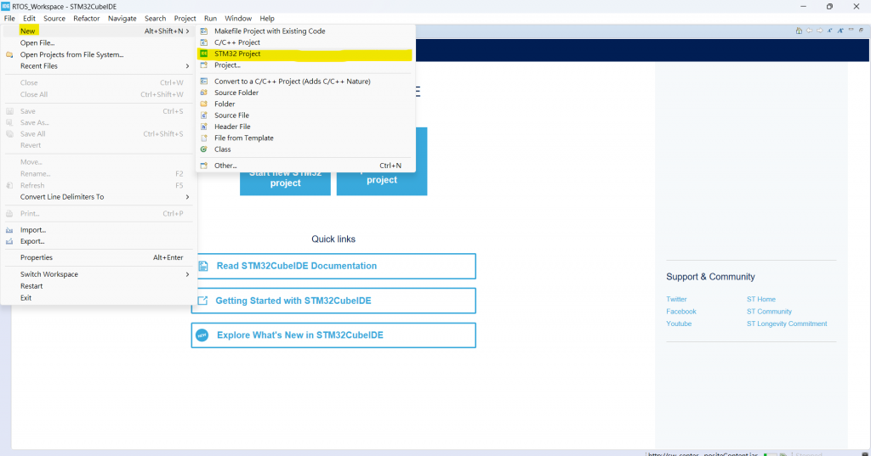Open the Run menu
The width and height of the screenshot is (871, 456).
tap(211, 19)
